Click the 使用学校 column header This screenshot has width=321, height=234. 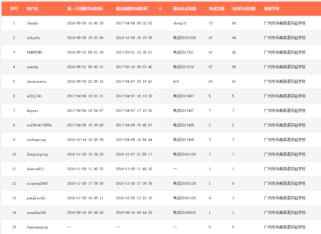pyautogui.click(x=272, y=9)
